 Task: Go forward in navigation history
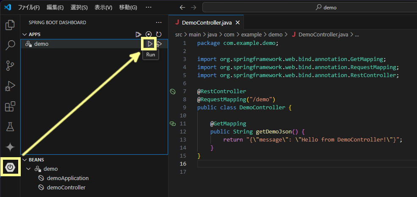pos(193,8)
